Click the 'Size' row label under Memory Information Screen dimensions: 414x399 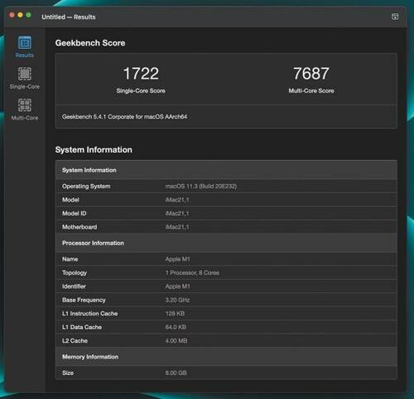coord(68,373)
